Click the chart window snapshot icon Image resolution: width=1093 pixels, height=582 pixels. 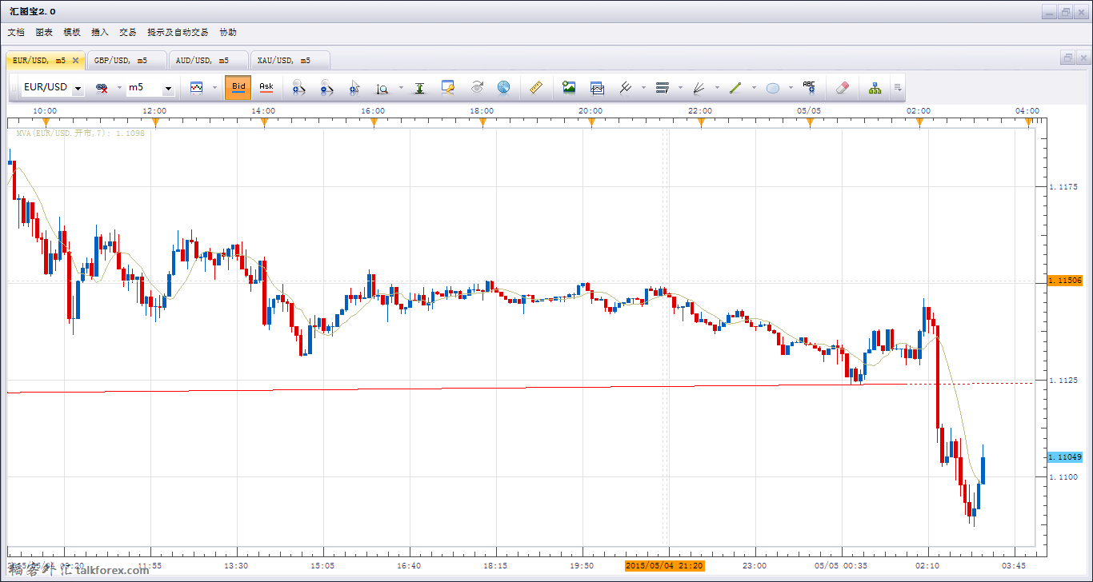(x=597, y=88)
